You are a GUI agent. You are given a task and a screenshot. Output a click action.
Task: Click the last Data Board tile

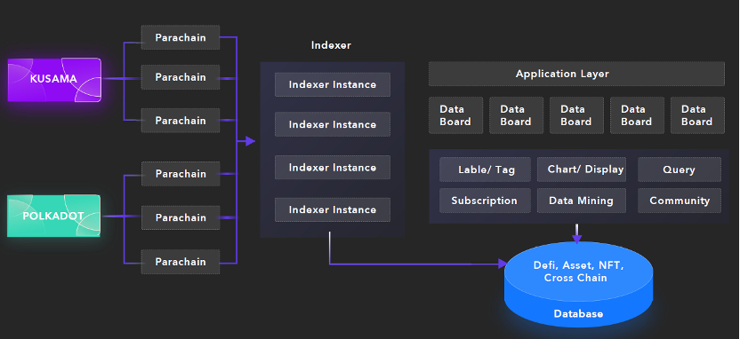[x=697, y=115]
